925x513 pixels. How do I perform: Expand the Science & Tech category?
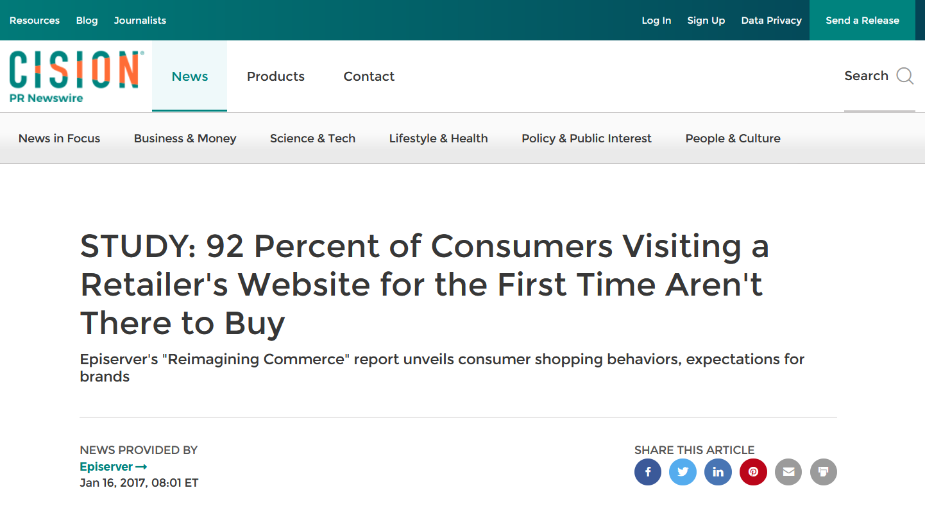[312, 139]
